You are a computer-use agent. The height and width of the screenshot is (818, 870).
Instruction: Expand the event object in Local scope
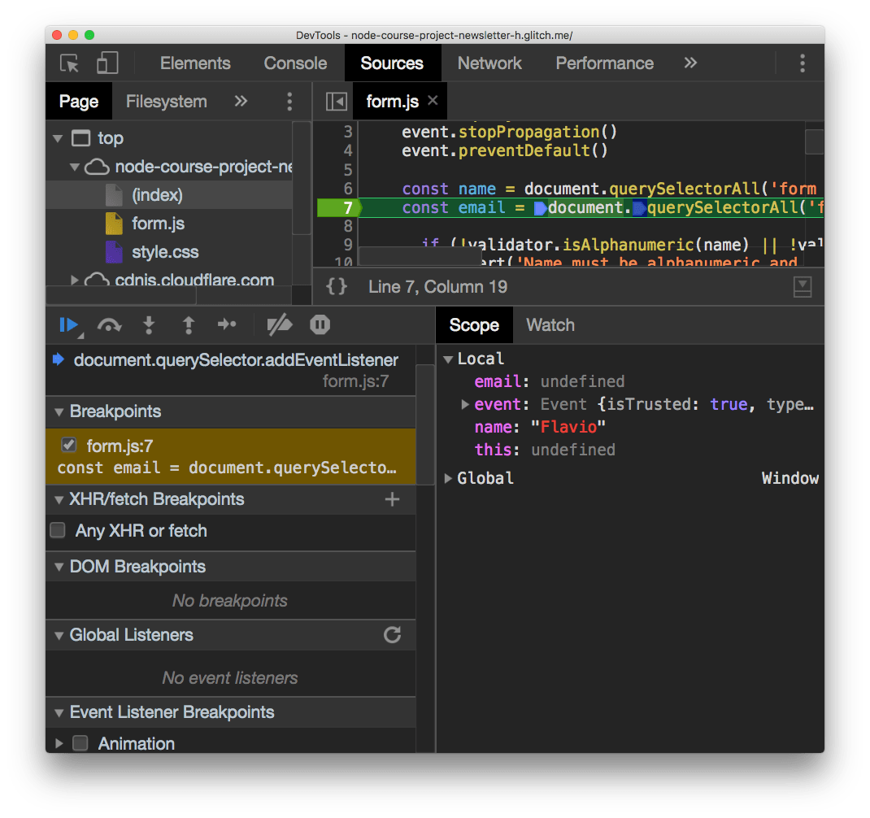465,404
